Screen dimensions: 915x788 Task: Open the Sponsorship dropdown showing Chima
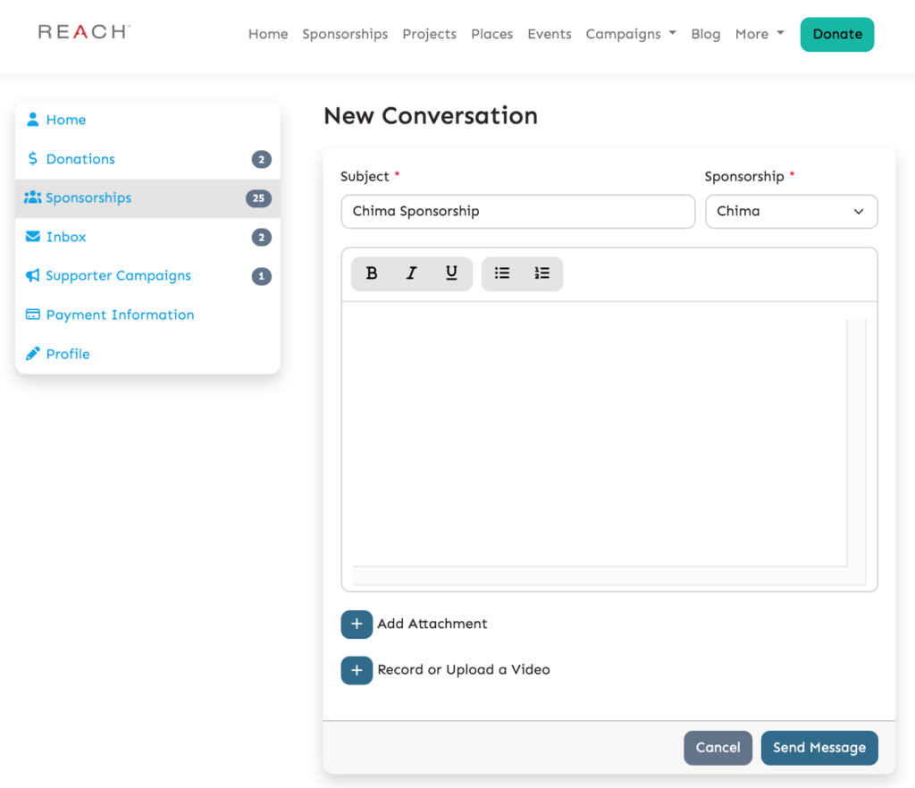pos(791,212)
